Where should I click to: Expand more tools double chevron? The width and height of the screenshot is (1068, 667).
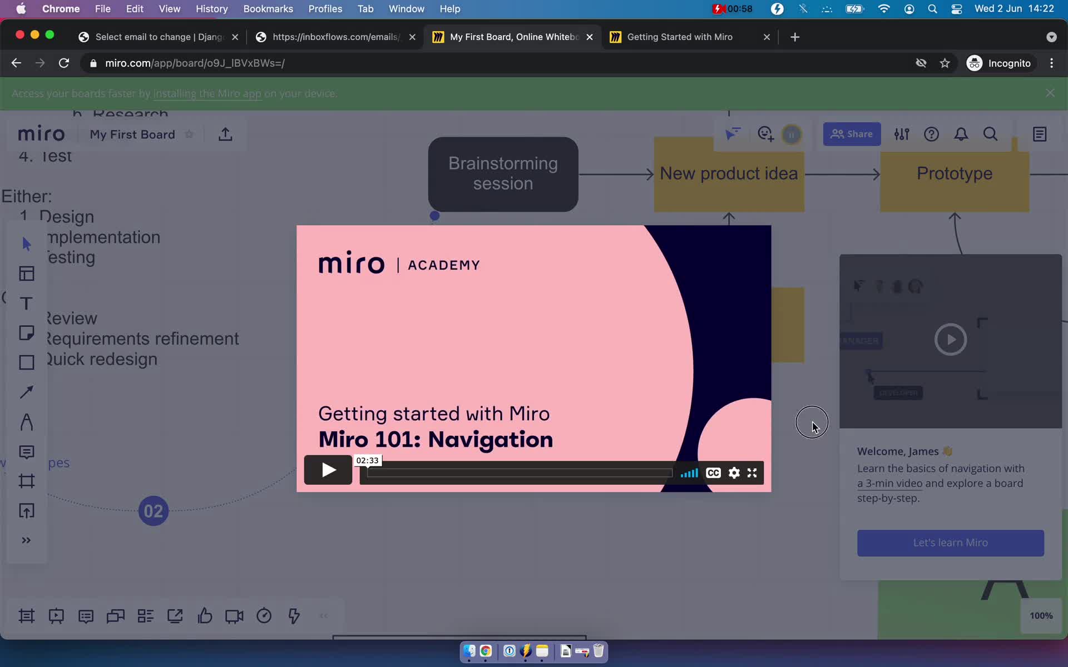pos(26,540)
